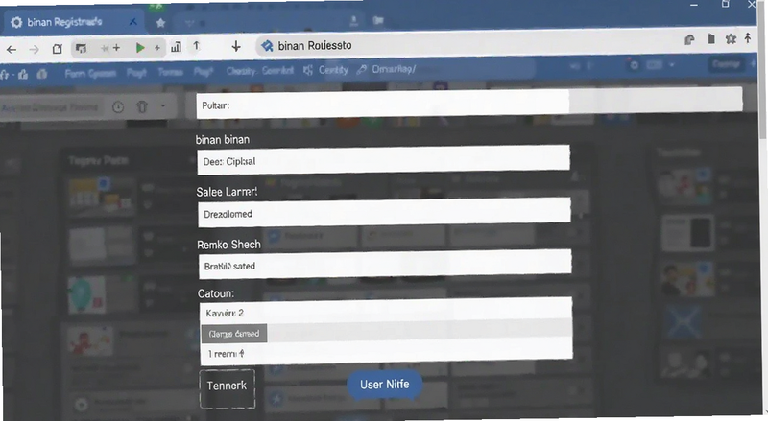The height and width of the screenshot is (421, 768).
Task: Click in the address bar reading binan Rouiessto
Action: point(466,45)
